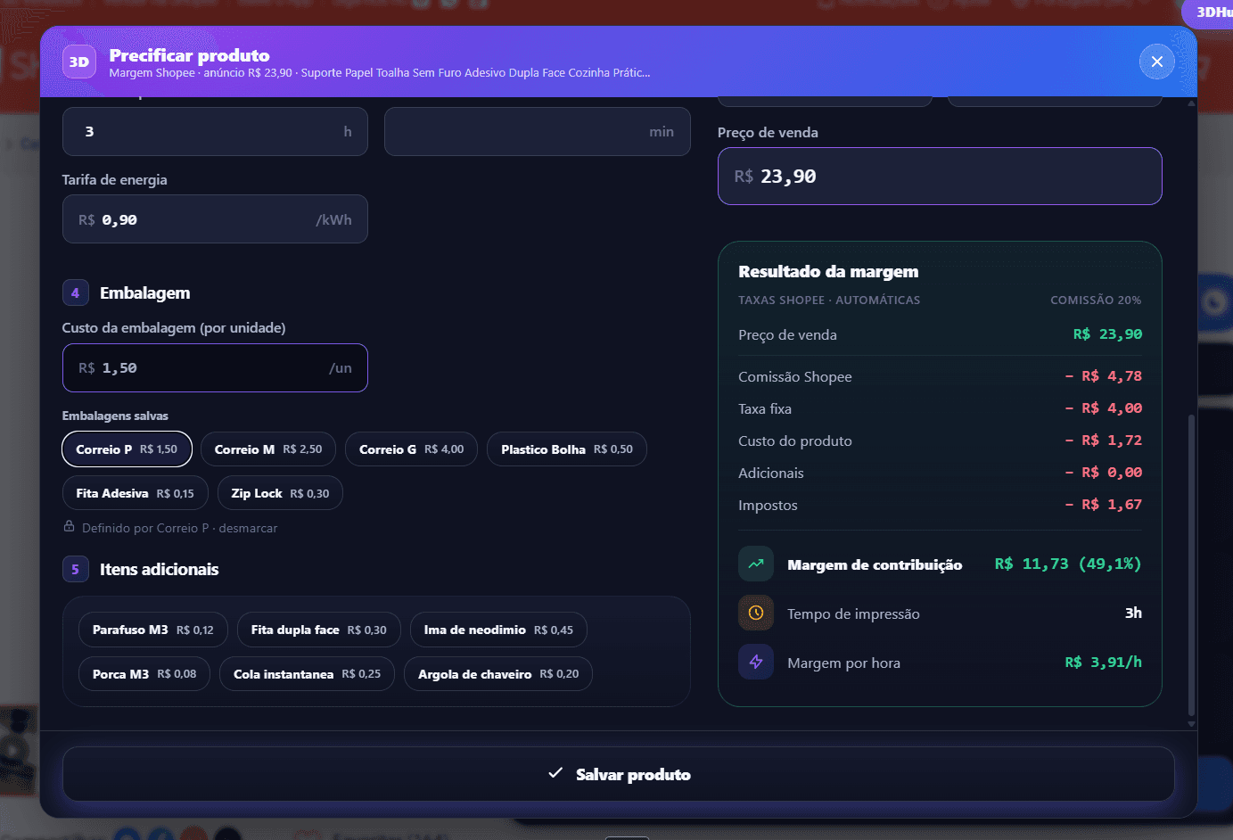The width and height of the screenshot is (1233, 840).
Task: Select the Plastico Bolha packaging chip
Action: [x=567, y=449]
